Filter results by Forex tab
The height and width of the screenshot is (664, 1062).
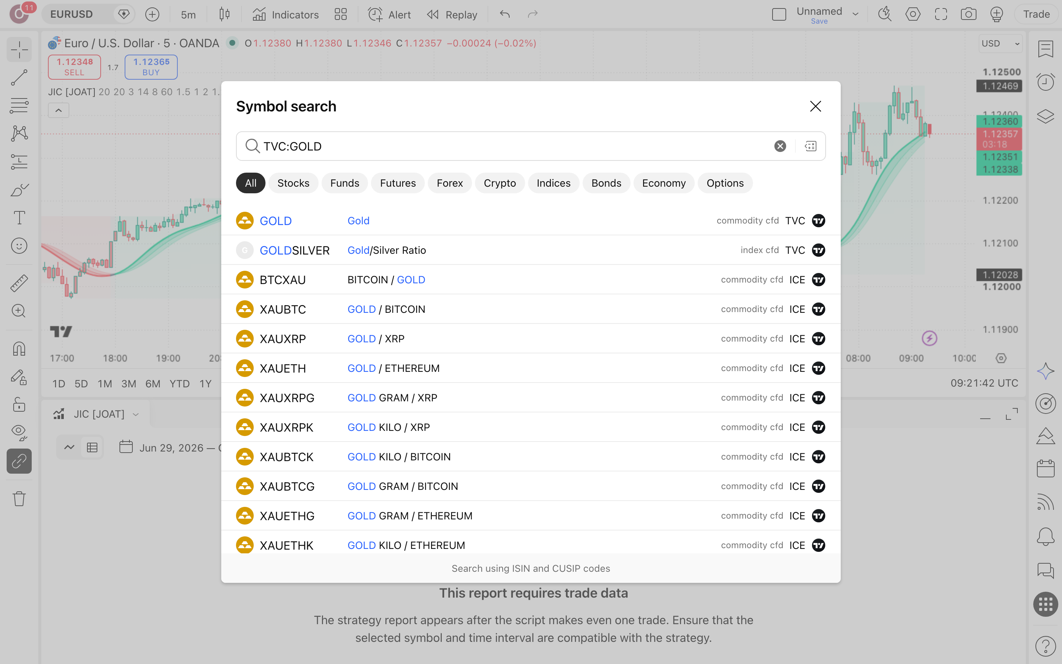[450, 183]
